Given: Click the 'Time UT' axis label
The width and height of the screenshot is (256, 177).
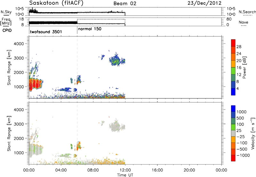Looking at the screenshot, I should (x=125, y=175).
